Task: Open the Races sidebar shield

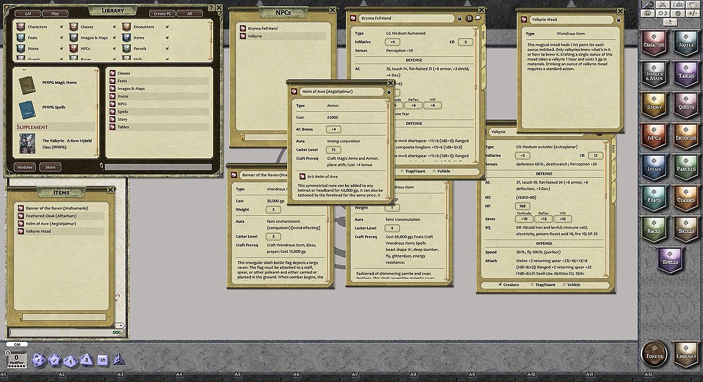Action: tap(654, 230)
